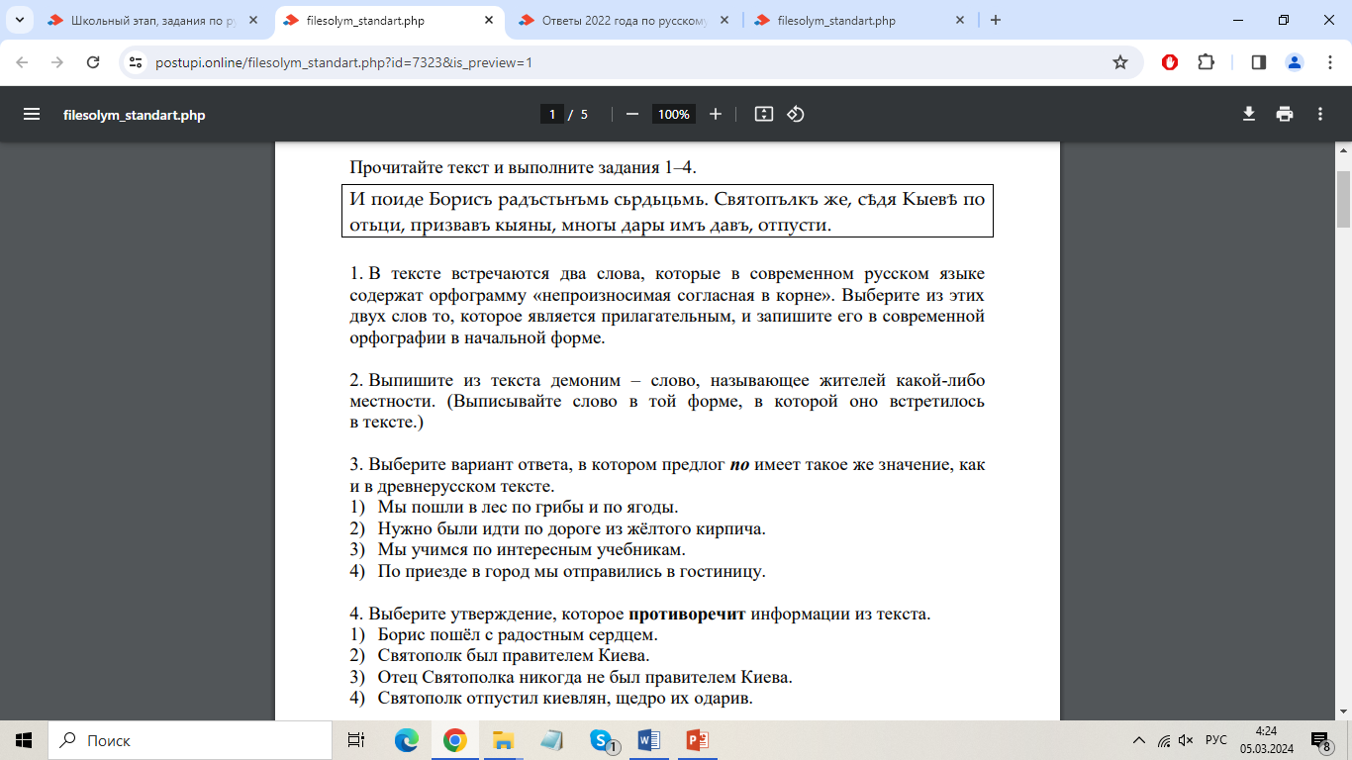Zoom out the PDF document
The image size is (1352, 760).
click(632, 114)
